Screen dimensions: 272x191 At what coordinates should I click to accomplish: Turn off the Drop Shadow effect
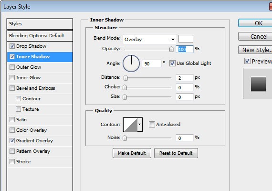click(12, 46)
